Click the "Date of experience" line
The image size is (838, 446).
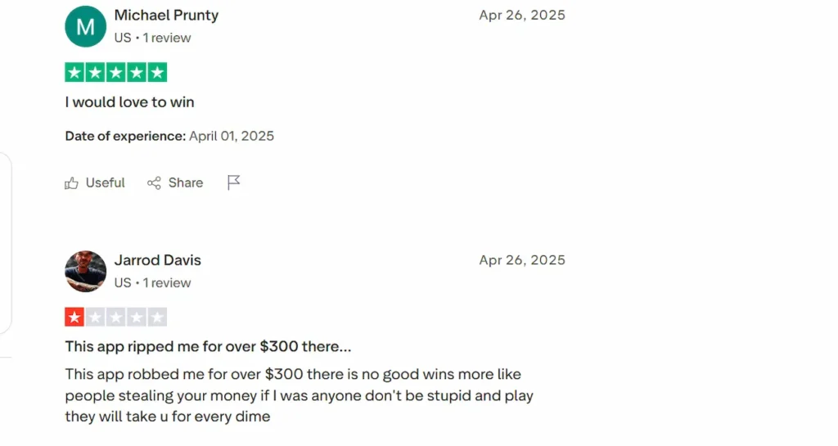coord(169,137)
